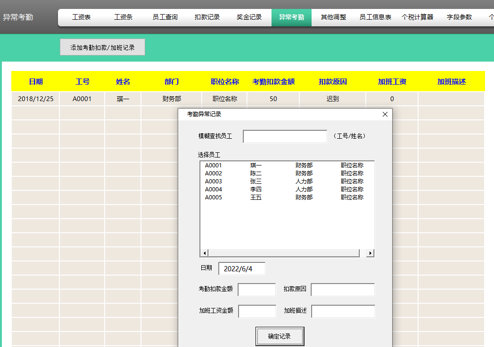Viewport: 494px width, 347px height.
Task: Switch to 员工查询 tab
Action: pos(164,17)
